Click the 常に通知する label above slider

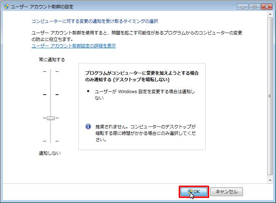click(x=52, y=59)
